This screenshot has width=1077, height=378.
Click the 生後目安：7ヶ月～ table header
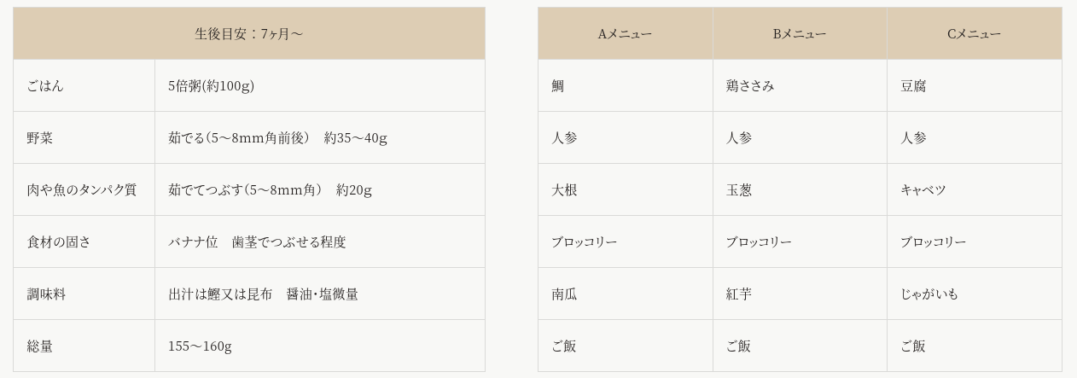point(249,33)
